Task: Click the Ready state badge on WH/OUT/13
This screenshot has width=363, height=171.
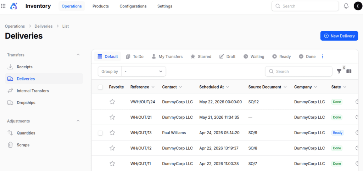Action: [x=337, y=133]
